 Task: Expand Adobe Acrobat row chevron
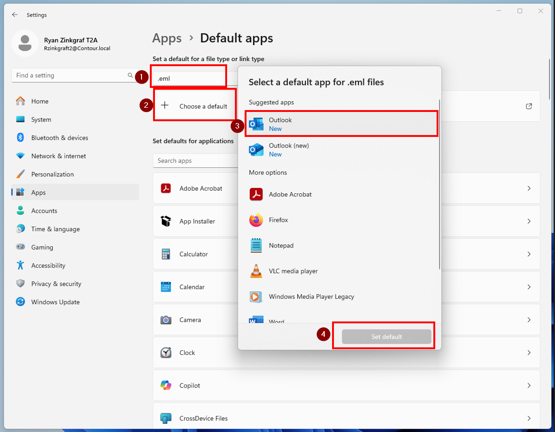(x=529, y=189)
